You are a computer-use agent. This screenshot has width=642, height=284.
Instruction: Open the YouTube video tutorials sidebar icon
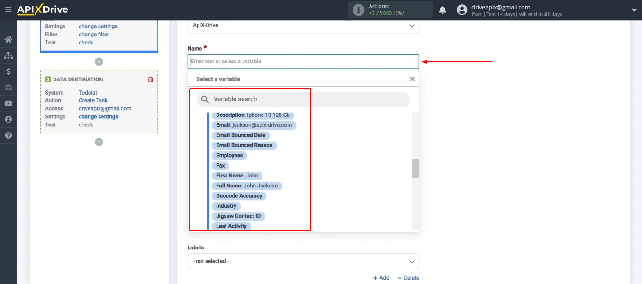[x=8, y=103]
